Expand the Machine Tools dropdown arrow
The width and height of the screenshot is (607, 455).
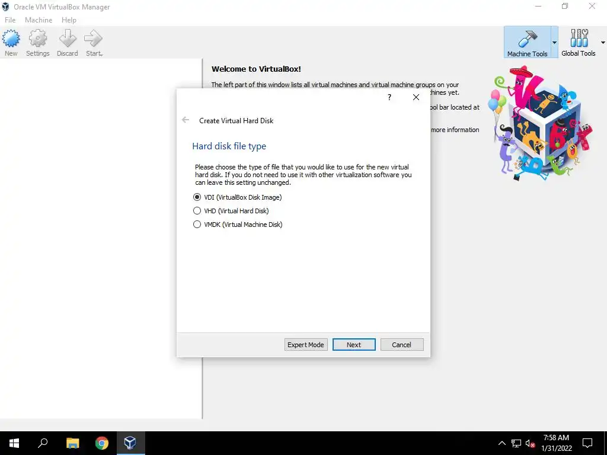(554, 43)
